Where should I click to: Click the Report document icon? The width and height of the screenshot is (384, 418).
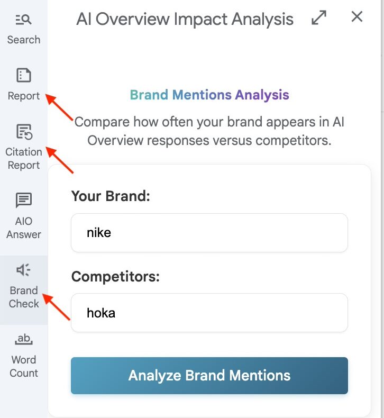tap(24, 75)
